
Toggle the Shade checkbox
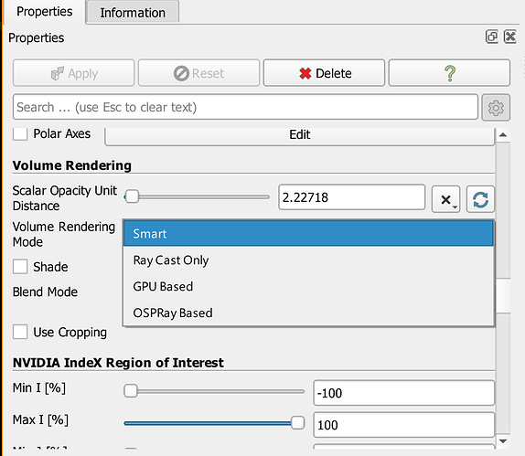pyautogui.click(x=20, y=267)
